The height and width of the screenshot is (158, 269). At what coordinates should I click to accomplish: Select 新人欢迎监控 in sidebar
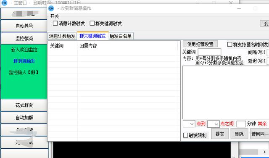[x=24, y=50]
